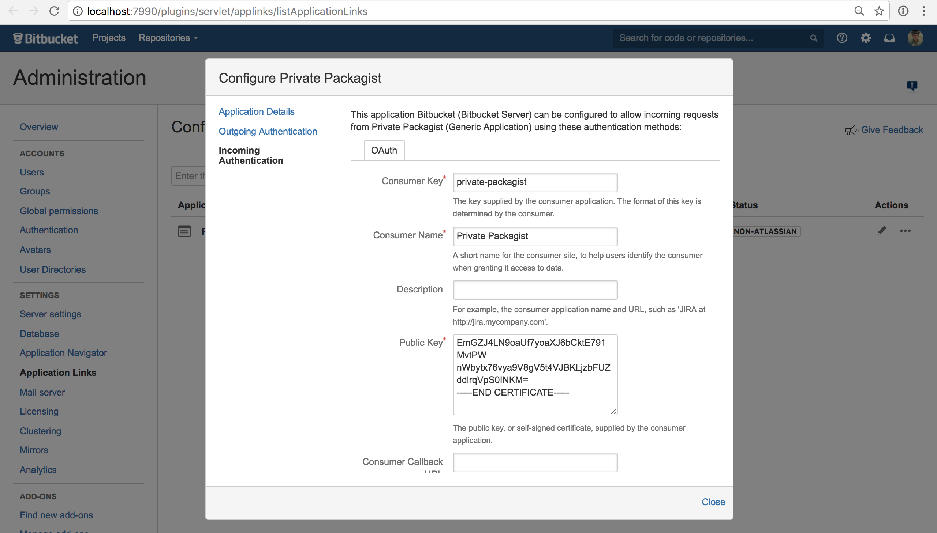Viewport: 937px width, 533px height.
Task: Open the actions ellipsis for the application link
Action: 906,231
